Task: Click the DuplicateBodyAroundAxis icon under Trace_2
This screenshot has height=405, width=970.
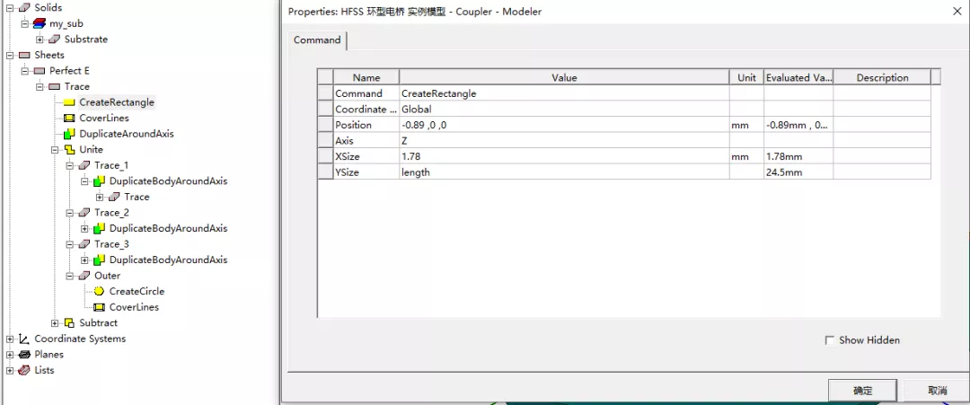Action: [99, 228]
